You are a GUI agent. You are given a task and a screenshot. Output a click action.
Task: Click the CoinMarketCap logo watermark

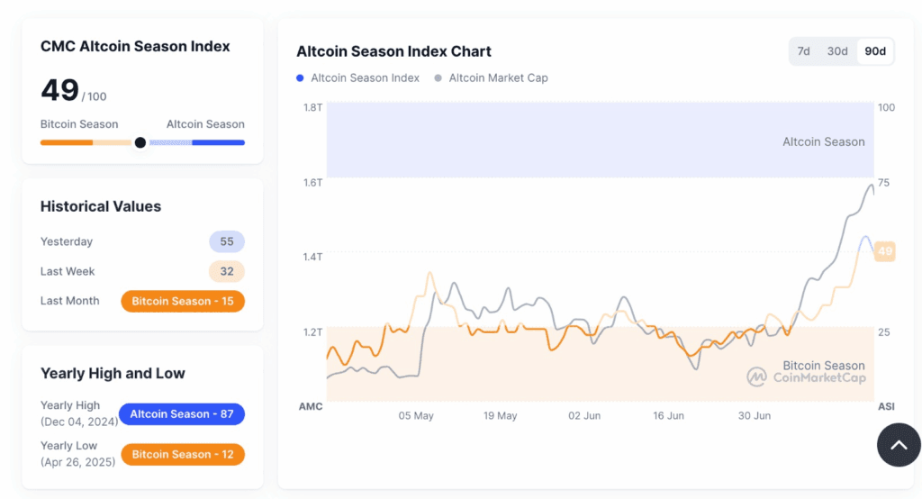click(x=806, y=377)
